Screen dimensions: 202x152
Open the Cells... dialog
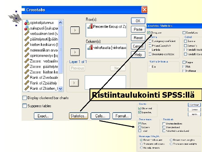(100, 116)
